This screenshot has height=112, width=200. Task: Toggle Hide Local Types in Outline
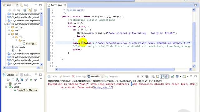click(x=35, y=80)
